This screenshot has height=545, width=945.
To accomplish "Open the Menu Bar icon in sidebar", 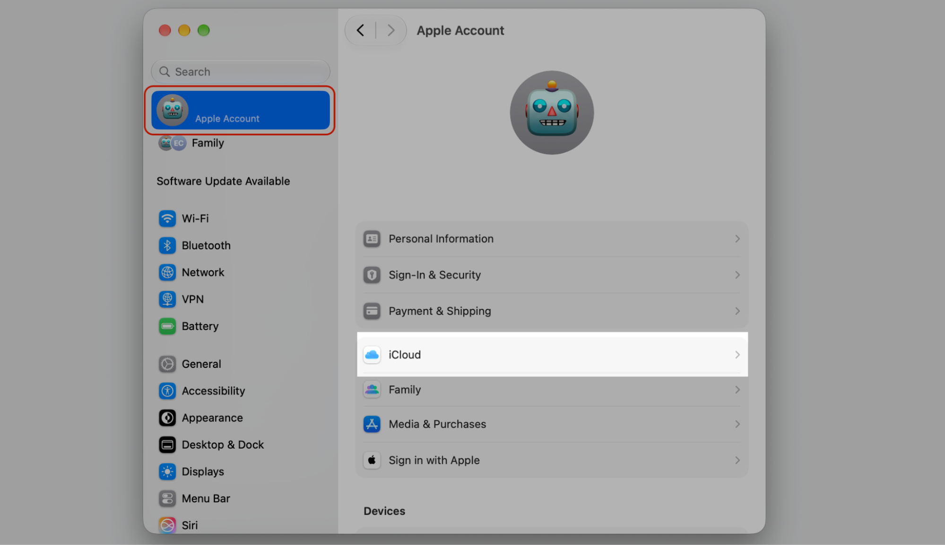I will pos(167,499).
